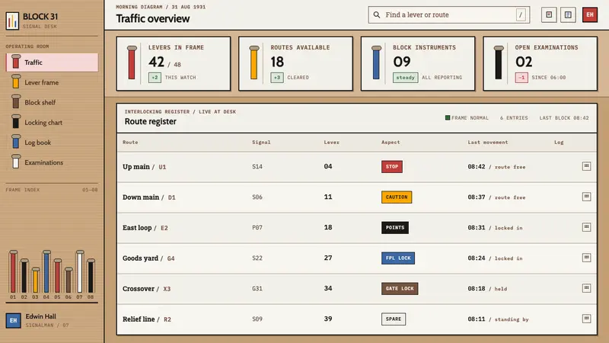609x343 pixels.
Task: Click the black lever icon beside Locking chart
Action: pyautogui.click(x=16, y=122)
